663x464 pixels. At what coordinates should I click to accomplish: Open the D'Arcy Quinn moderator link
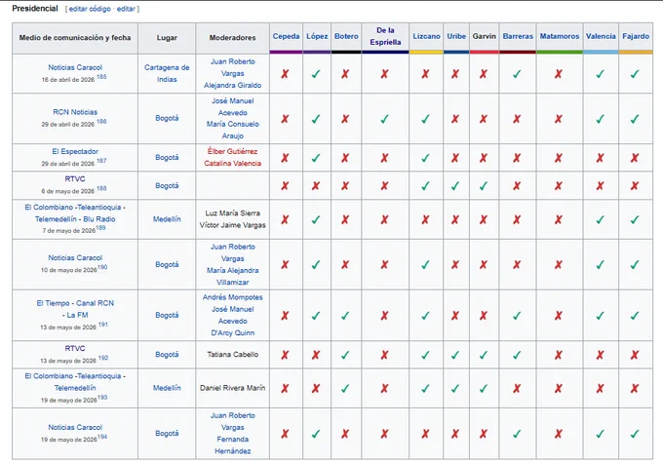(232, 332)
